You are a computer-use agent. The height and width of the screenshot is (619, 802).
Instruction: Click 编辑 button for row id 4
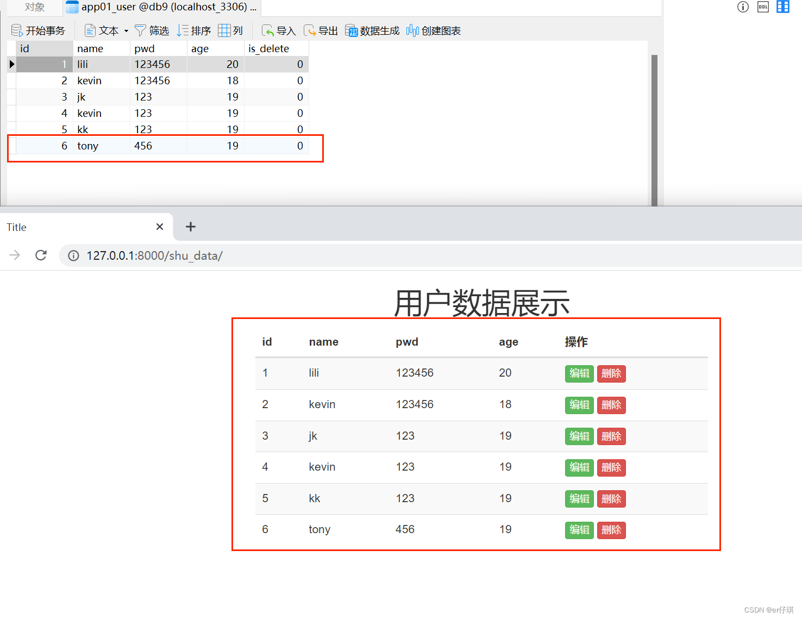point(579,467)
